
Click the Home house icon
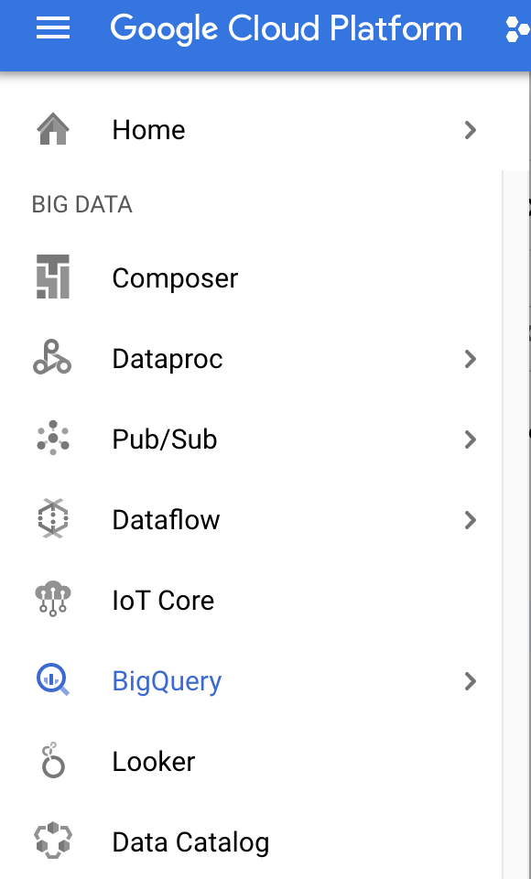pyautogui.click(x=53, y=129)
